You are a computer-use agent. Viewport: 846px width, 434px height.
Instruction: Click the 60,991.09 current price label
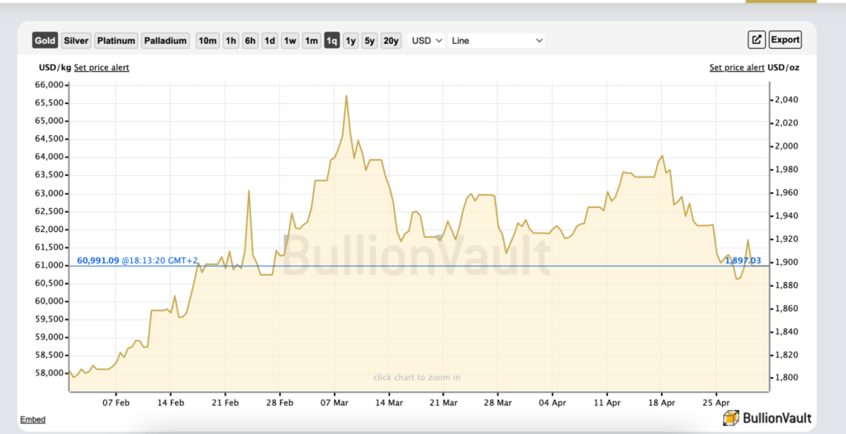pos(97,261)
